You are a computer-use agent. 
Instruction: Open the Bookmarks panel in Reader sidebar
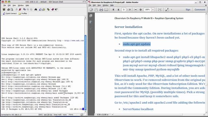(91, 22)
